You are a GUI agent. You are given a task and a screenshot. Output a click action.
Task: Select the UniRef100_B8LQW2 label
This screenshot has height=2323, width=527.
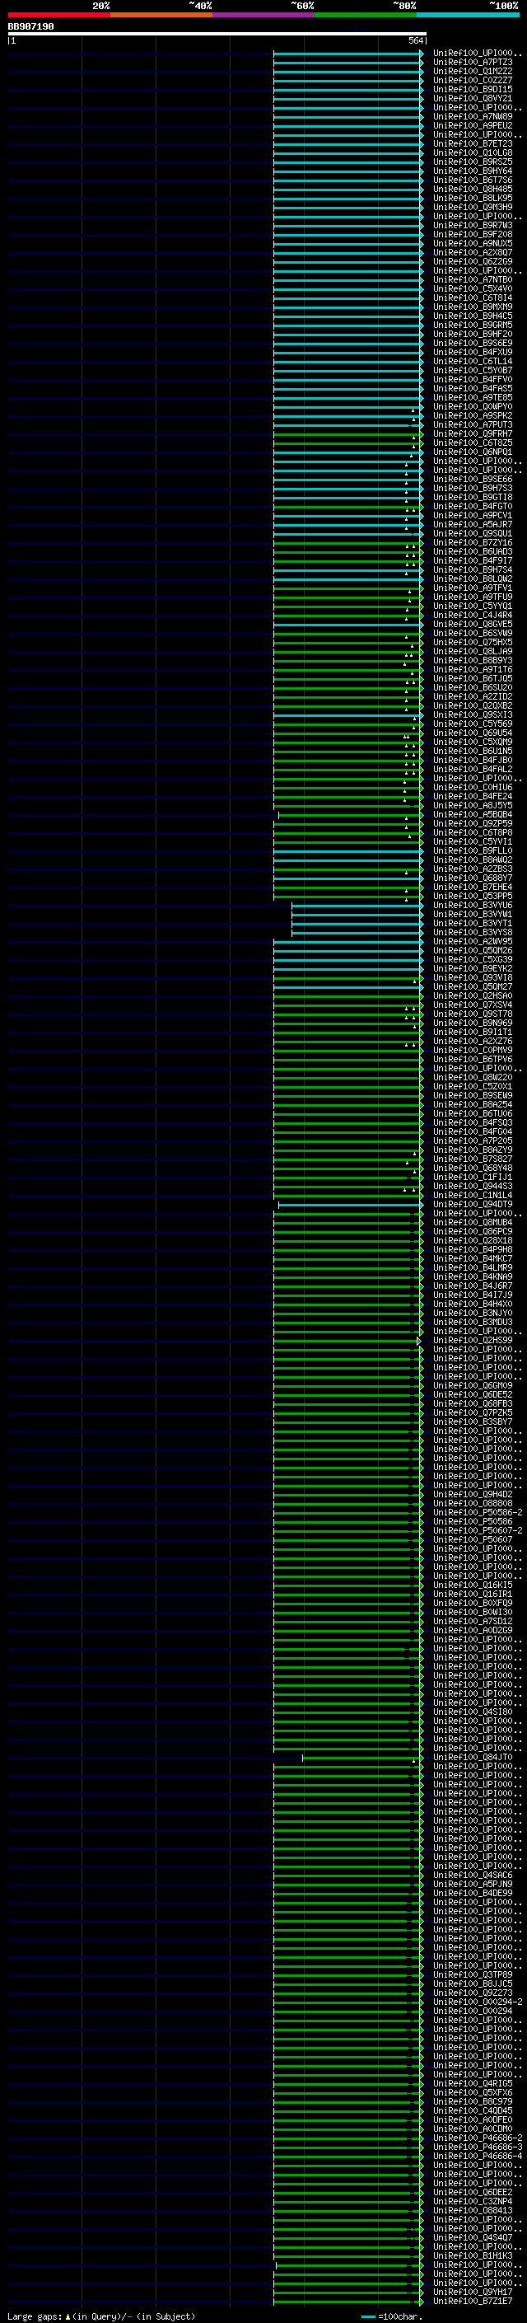[x=473, y=579]
